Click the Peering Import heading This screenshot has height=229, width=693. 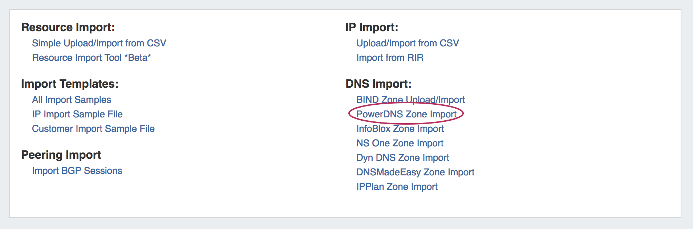[61, 155]
